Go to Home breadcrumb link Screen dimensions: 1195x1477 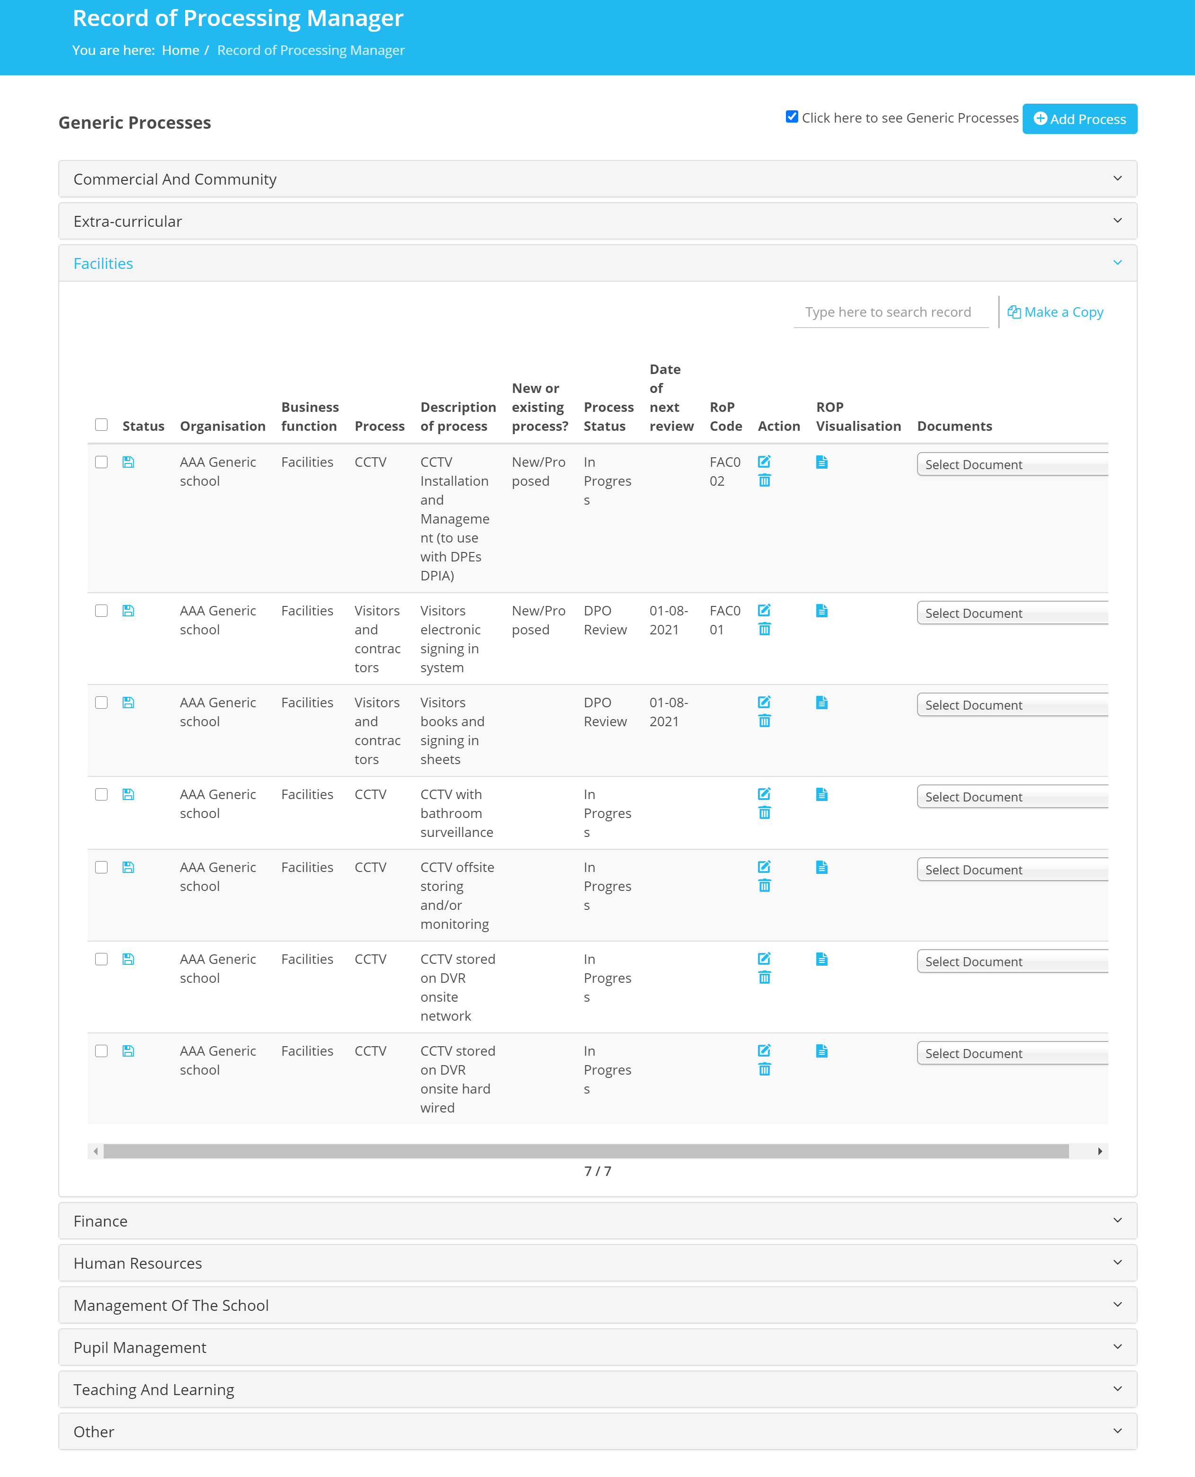180,50
